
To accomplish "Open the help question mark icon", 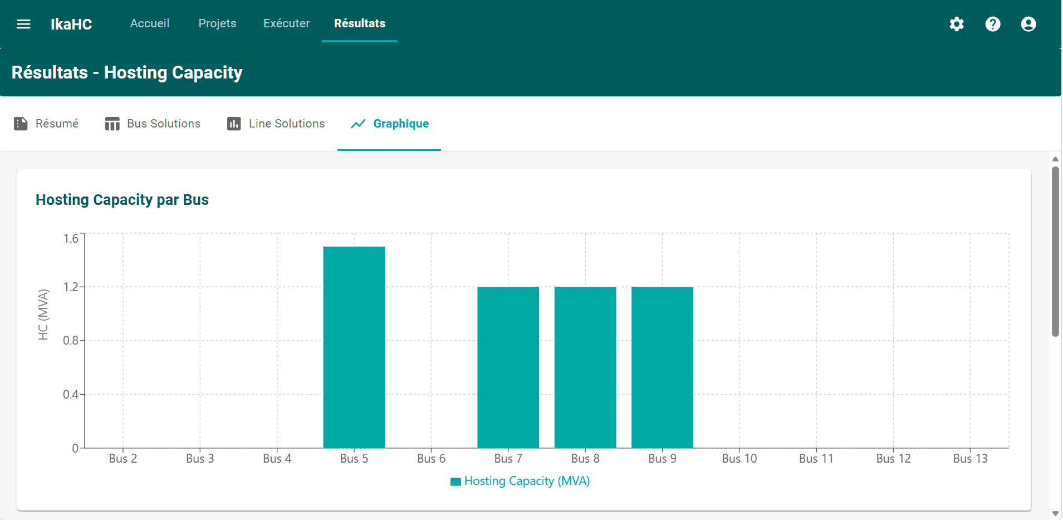I will [993, 24].
